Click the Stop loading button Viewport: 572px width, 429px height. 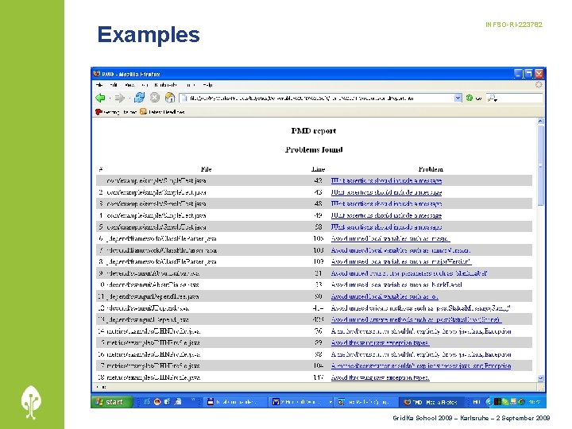[155, 98]
